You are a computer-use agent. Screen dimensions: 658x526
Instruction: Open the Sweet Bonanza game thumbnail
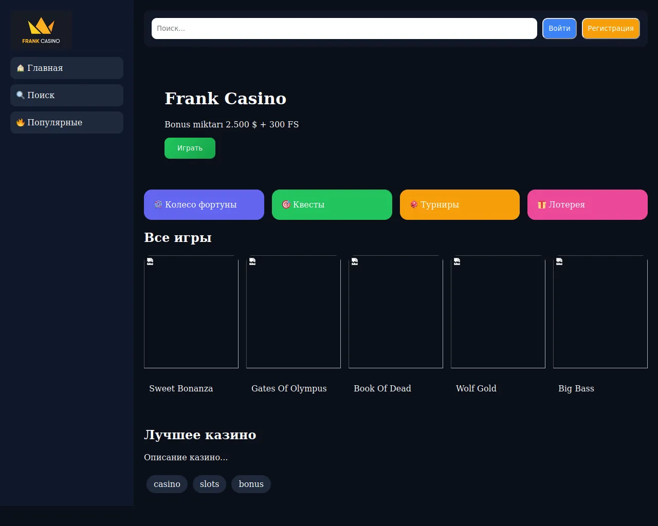pos(191,312)
